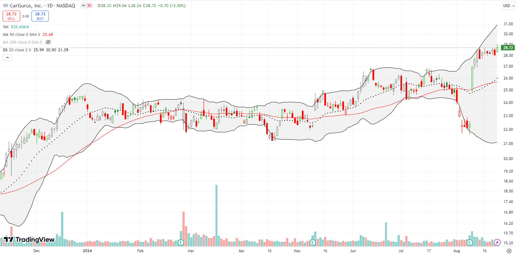The width and height of the screenshot is (517, 255).
Task: Collapse the indicator legend with the chevron
Action: click(8, 57)
